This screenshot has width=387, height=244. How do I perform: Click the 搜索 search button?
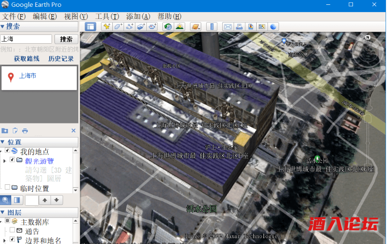click(66, 39)
